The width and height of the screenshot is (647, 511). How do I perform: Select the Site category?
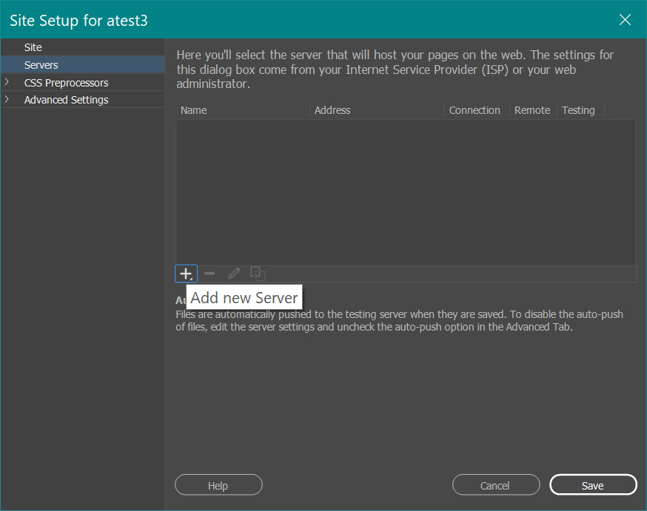click(33, 47)
